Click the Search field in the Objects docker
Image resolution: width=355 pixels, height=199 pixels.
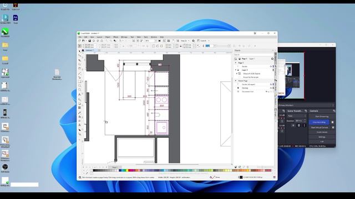[253, 55]
